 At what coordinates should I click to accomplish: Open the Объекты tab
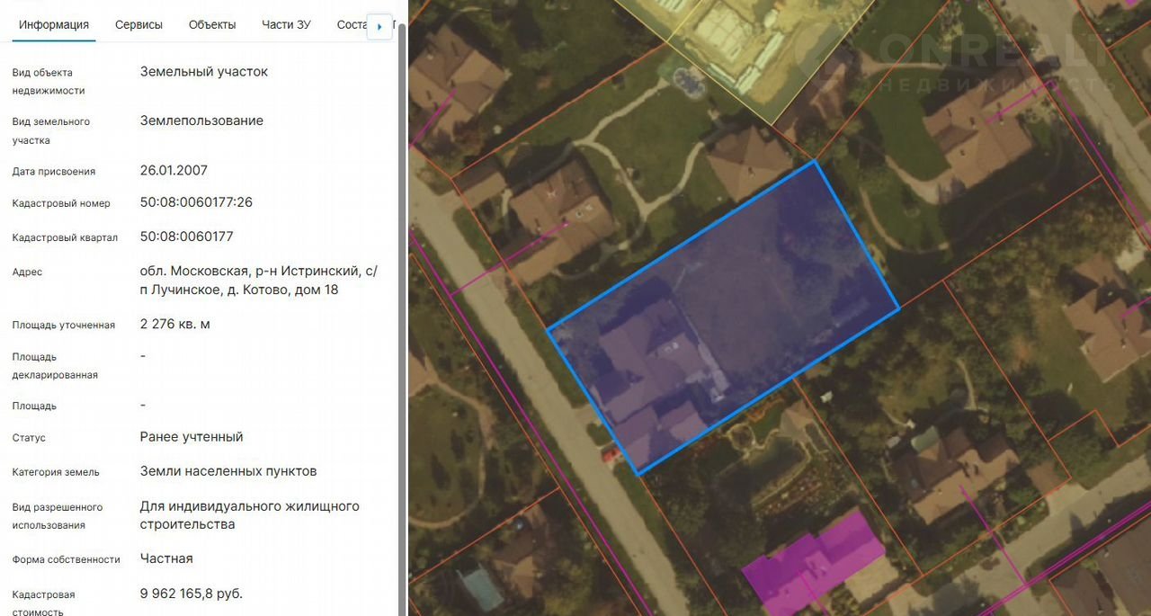tap(212, 25)
